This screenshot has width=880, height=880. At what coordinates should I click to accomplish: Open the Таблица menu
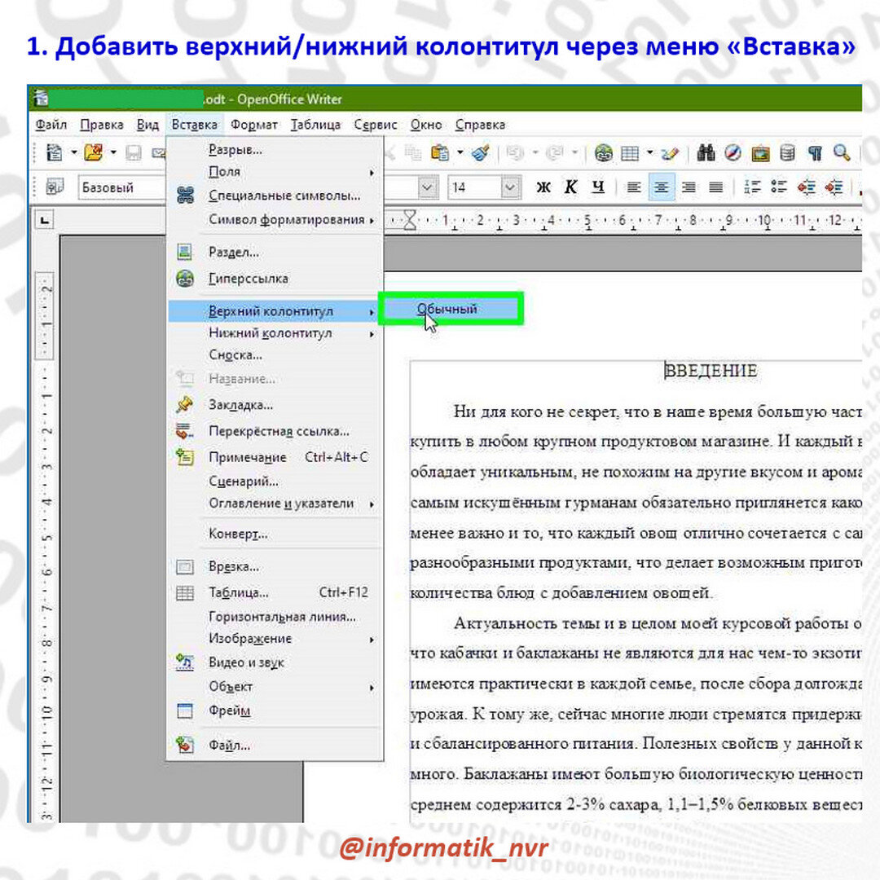(x=315, y=125)
